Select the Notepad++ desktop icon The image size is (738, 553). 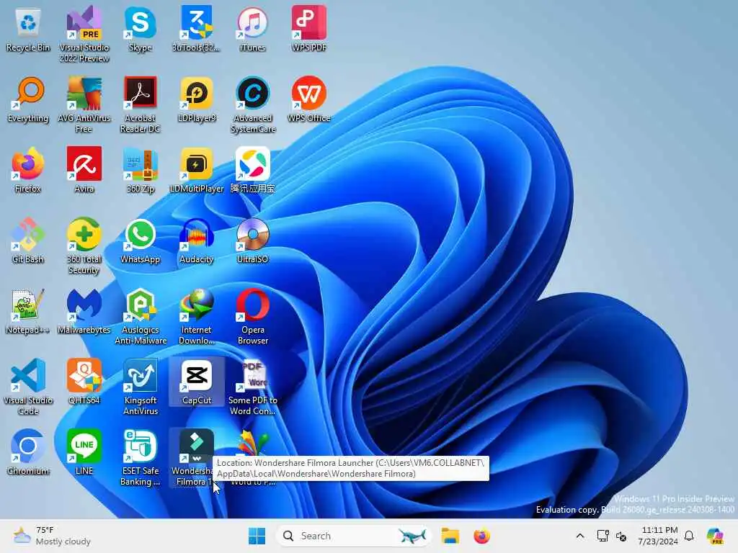pyautogui.click(x=28, y=311)
